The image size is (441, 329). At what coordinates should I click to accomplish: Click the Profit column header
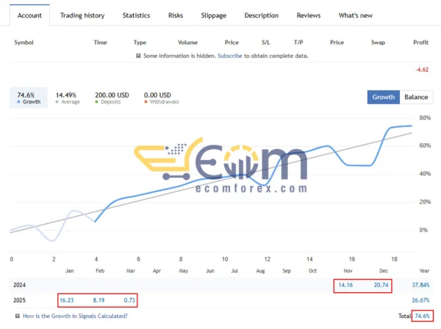coord(420,43)
